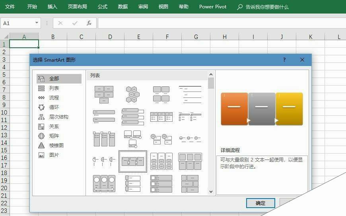Pick the first basic block list layout
Image resolution: width=346 pixels, height=216 pixels.
coord(104,94)
